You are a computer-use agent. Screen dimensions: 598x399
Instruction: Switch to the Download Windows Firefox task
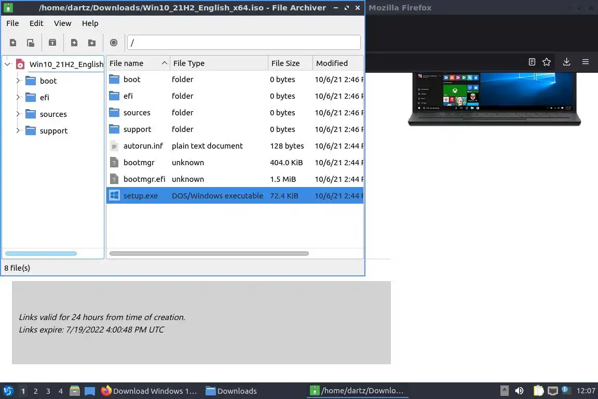tap(149, 391)
